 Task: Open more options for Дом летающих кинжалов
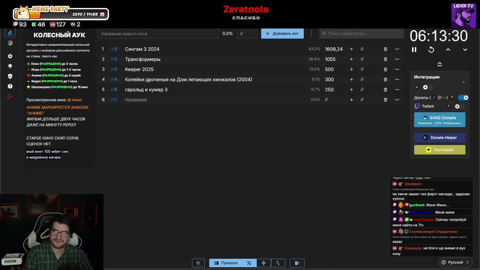coord(397,79)
